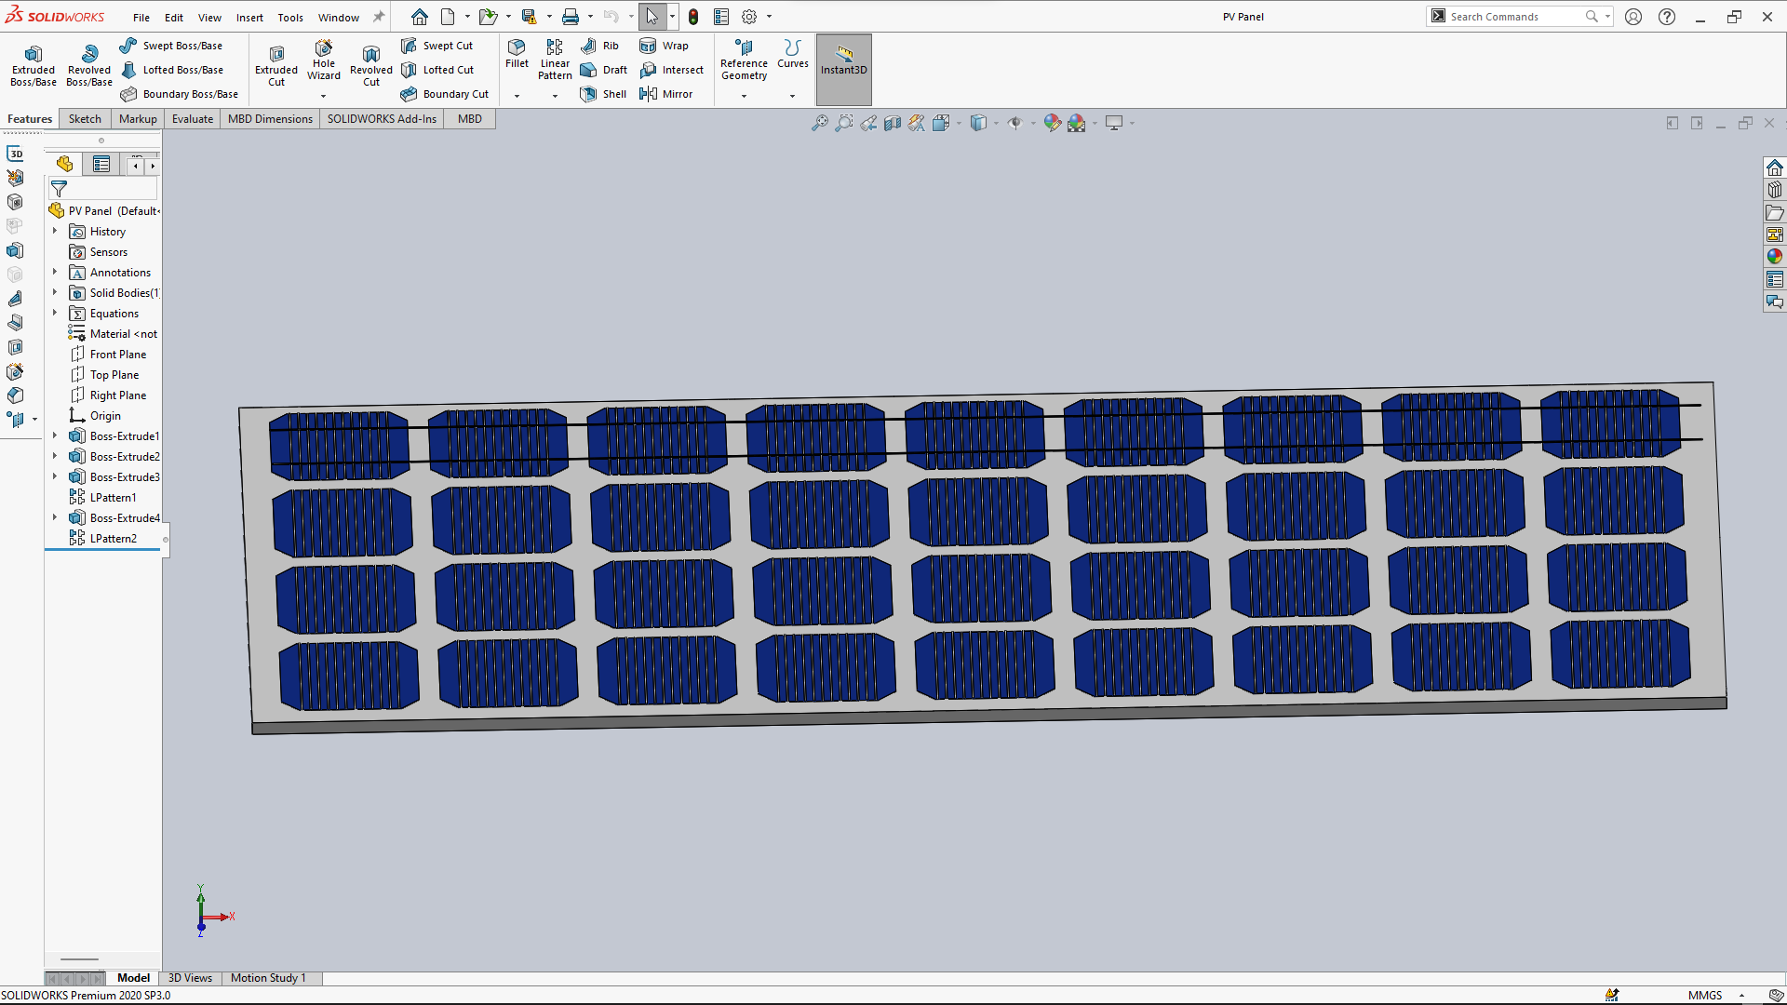
Task: Click the Lofted Cut tool
Action: (x=437, y=70)
